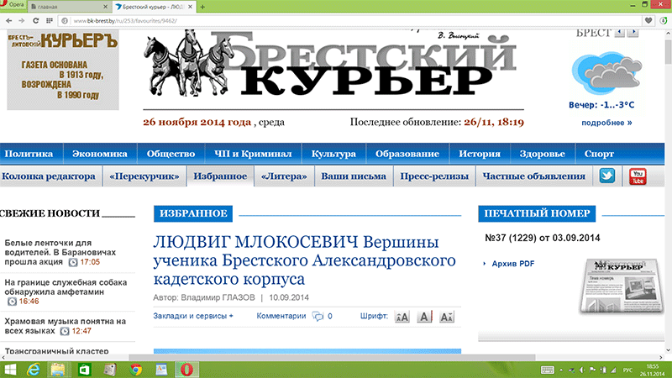Click the volume speaker tray icon
The height and width of the screenshot is (378, 672).
pos(582,370)
